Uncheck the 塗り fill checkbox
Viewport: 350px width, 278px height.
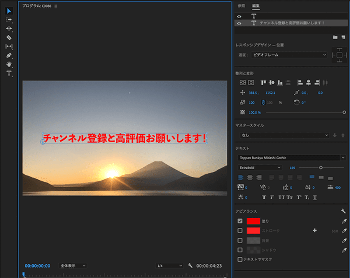[240, 221]
